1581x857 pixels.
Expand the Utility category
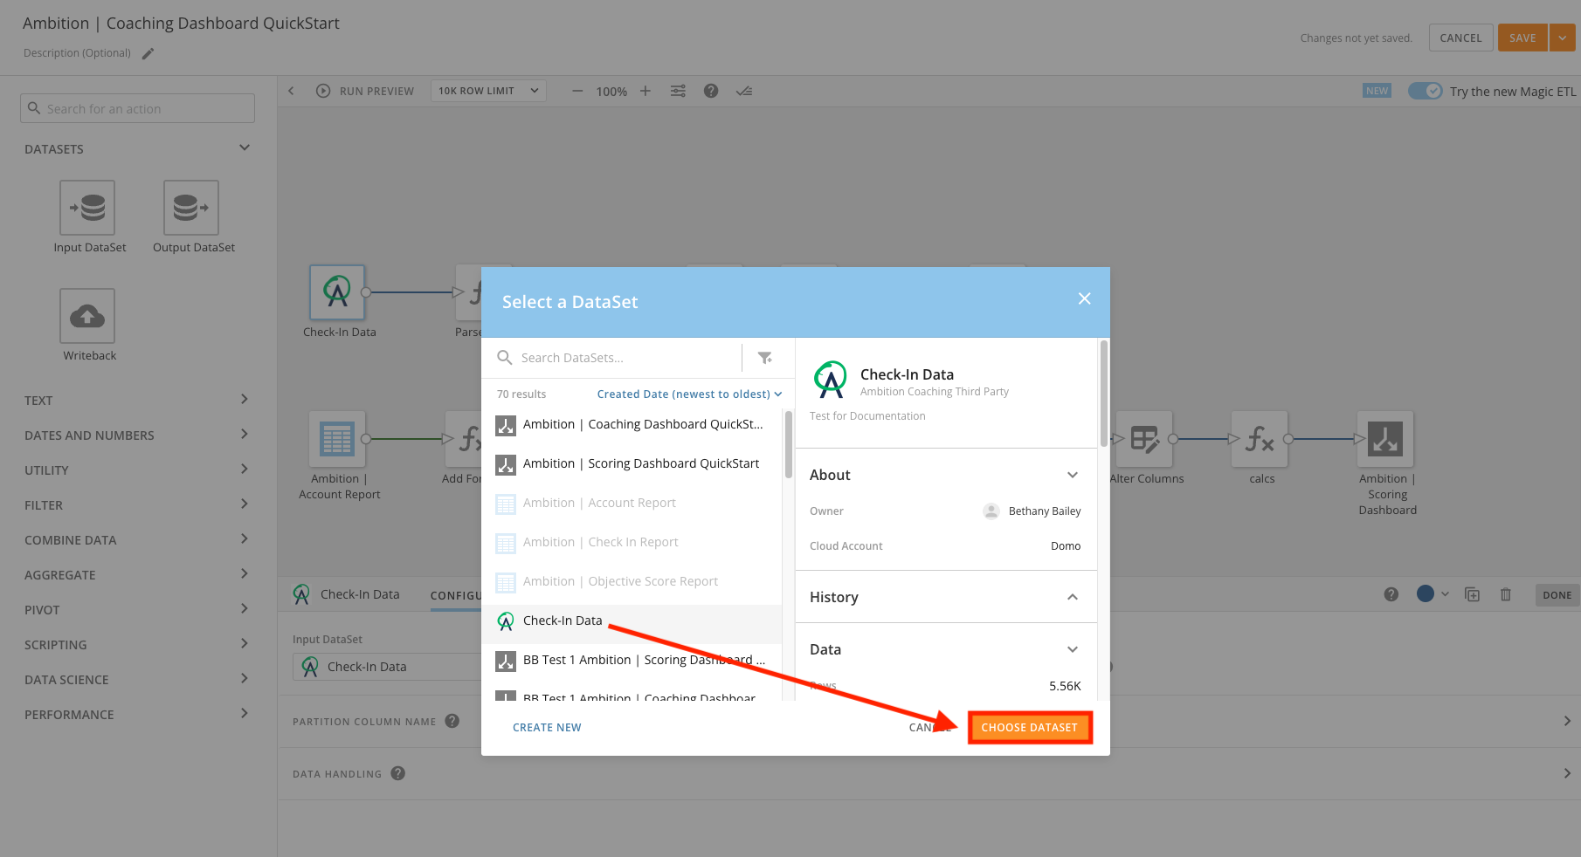pyautogui.click(x=245, y=470)
